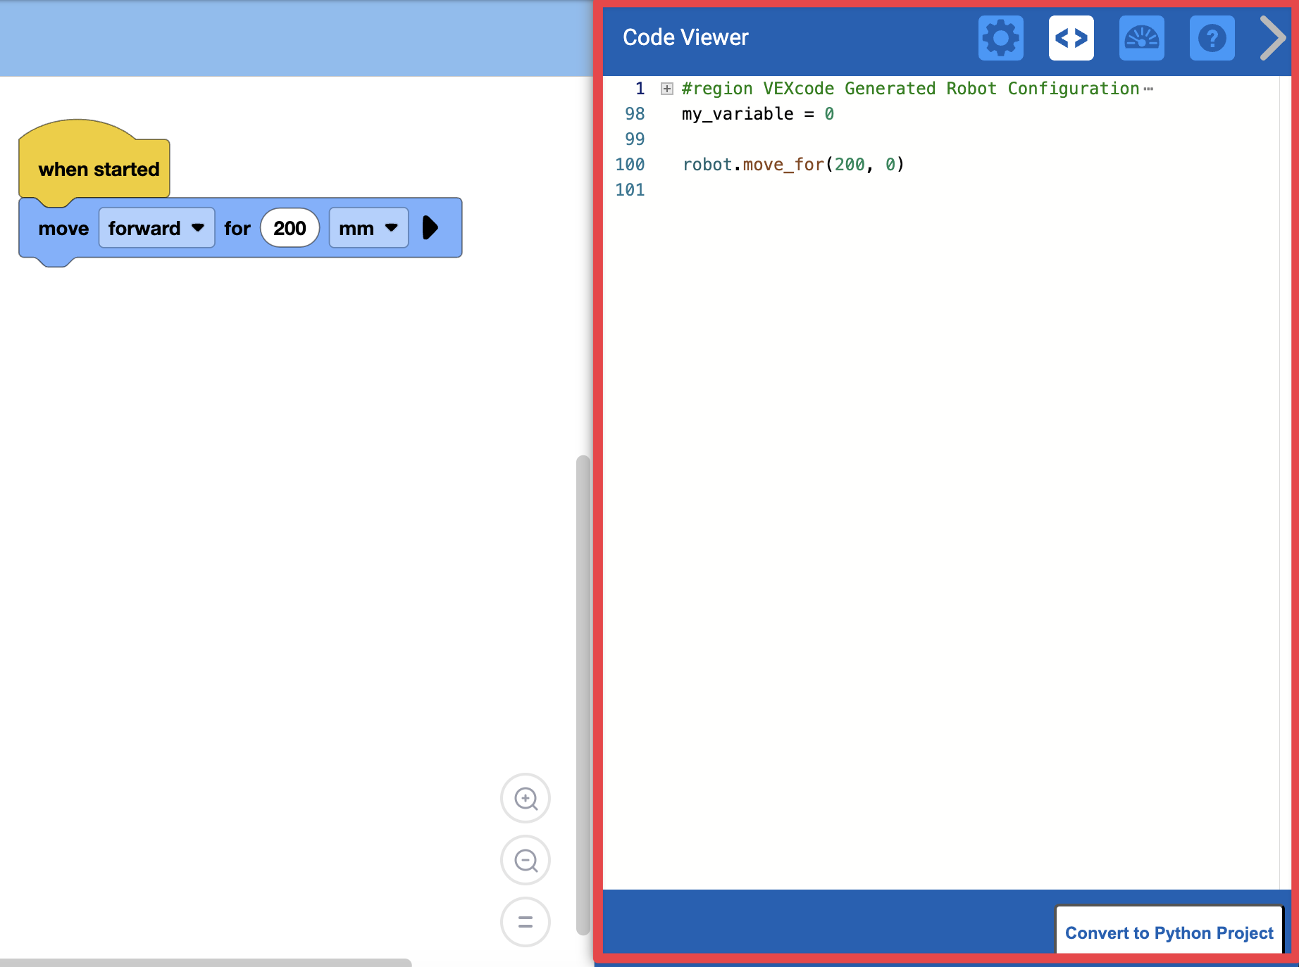
Task: Click the my_variable assignment line
Action: click(757, 113)
